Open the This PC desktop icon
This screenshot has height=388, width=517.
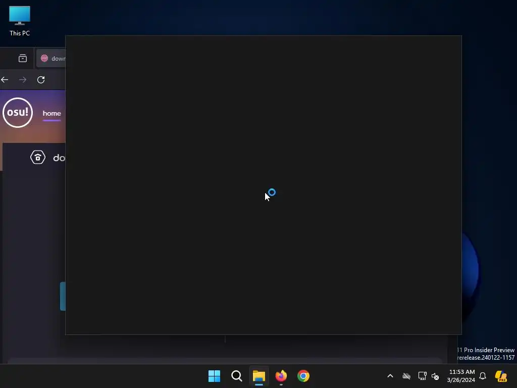20,21
